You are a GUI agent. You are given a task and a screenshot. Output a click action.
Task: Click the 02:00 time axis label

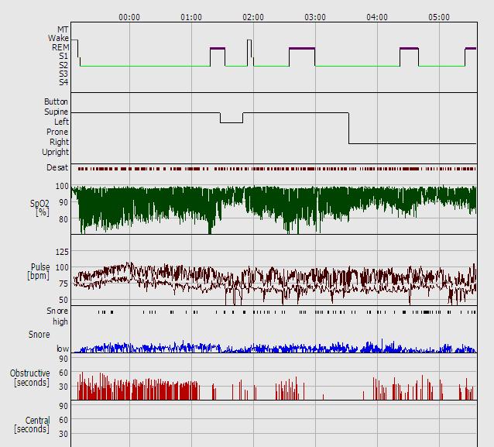click(253, 17)
